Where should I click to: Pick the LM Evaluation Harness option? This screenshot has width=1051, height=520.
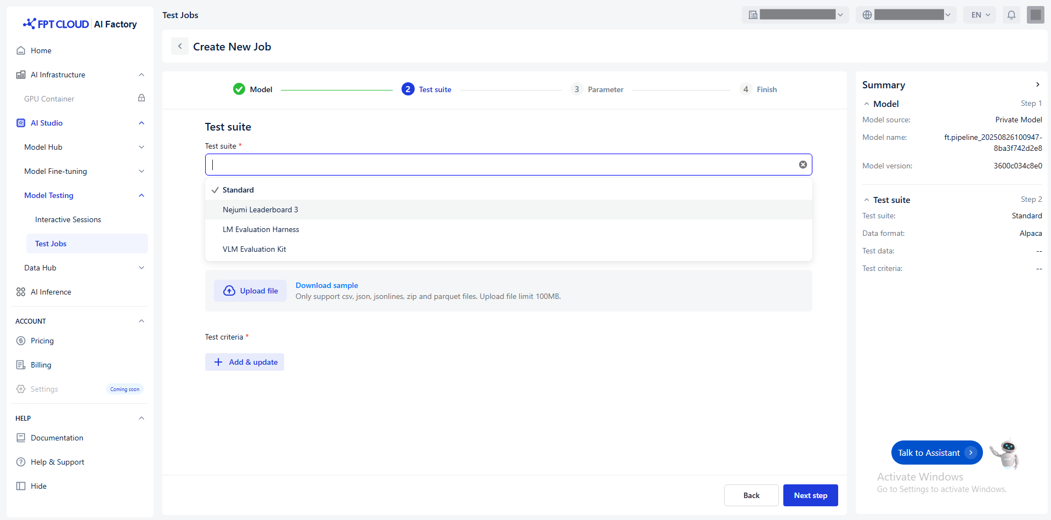[x=261, y=229]
